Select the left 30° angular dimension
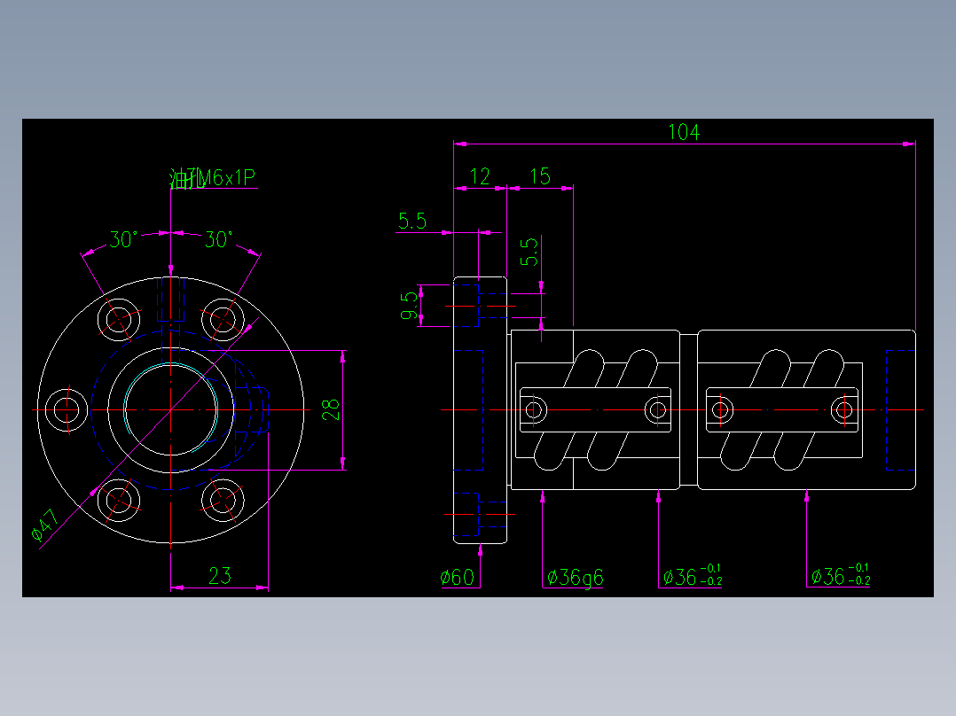Image resolution: width=956 pixels, height=716 pixels. pyautogui.click(x=121, y=237)
